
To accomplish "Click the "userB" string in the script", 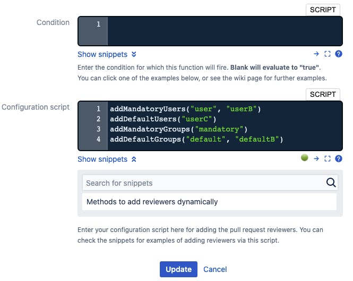I will tap(242, 109).
